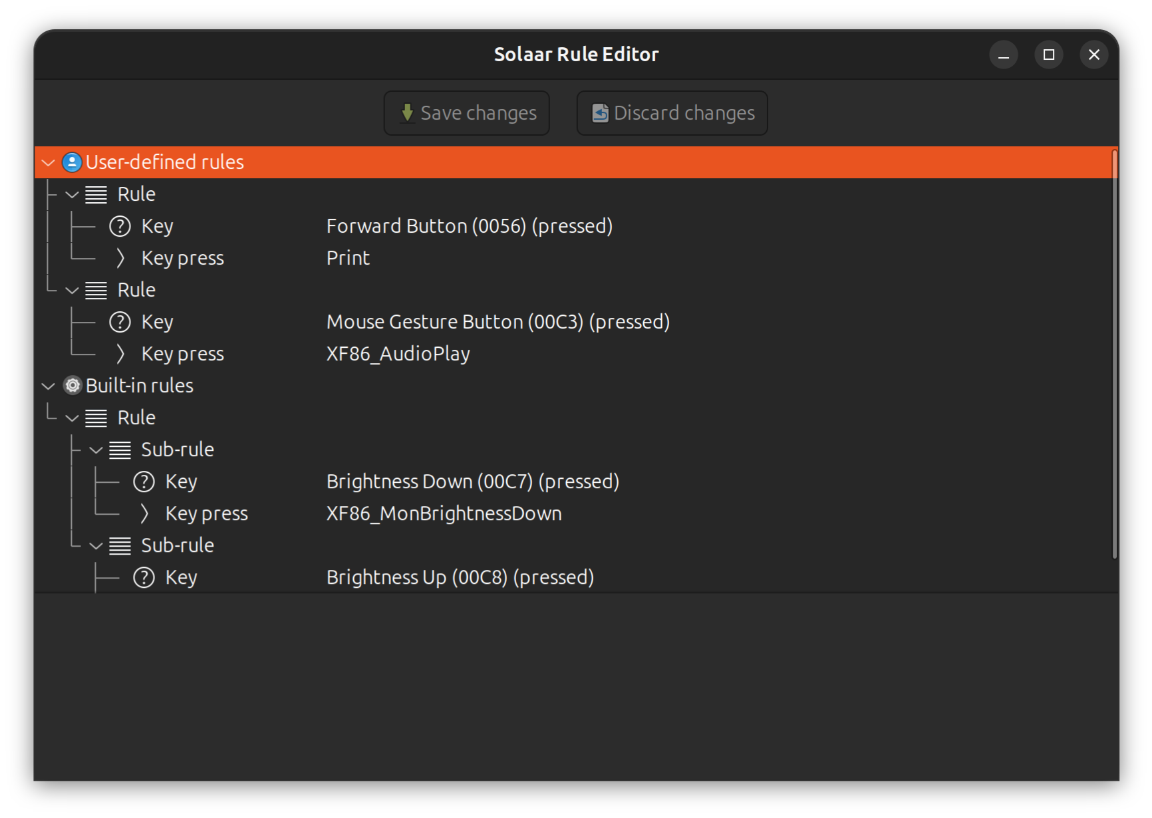Click the gear icon beside Built-in rules
Image resolution: width=1152 pixels, height=818 pixels.
(72, 386)
